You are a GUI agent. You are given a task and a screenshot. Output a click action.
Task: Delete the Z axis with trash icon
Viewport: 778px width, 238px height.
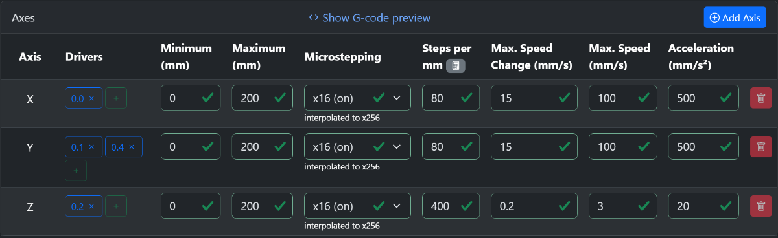tap(760, 206)
